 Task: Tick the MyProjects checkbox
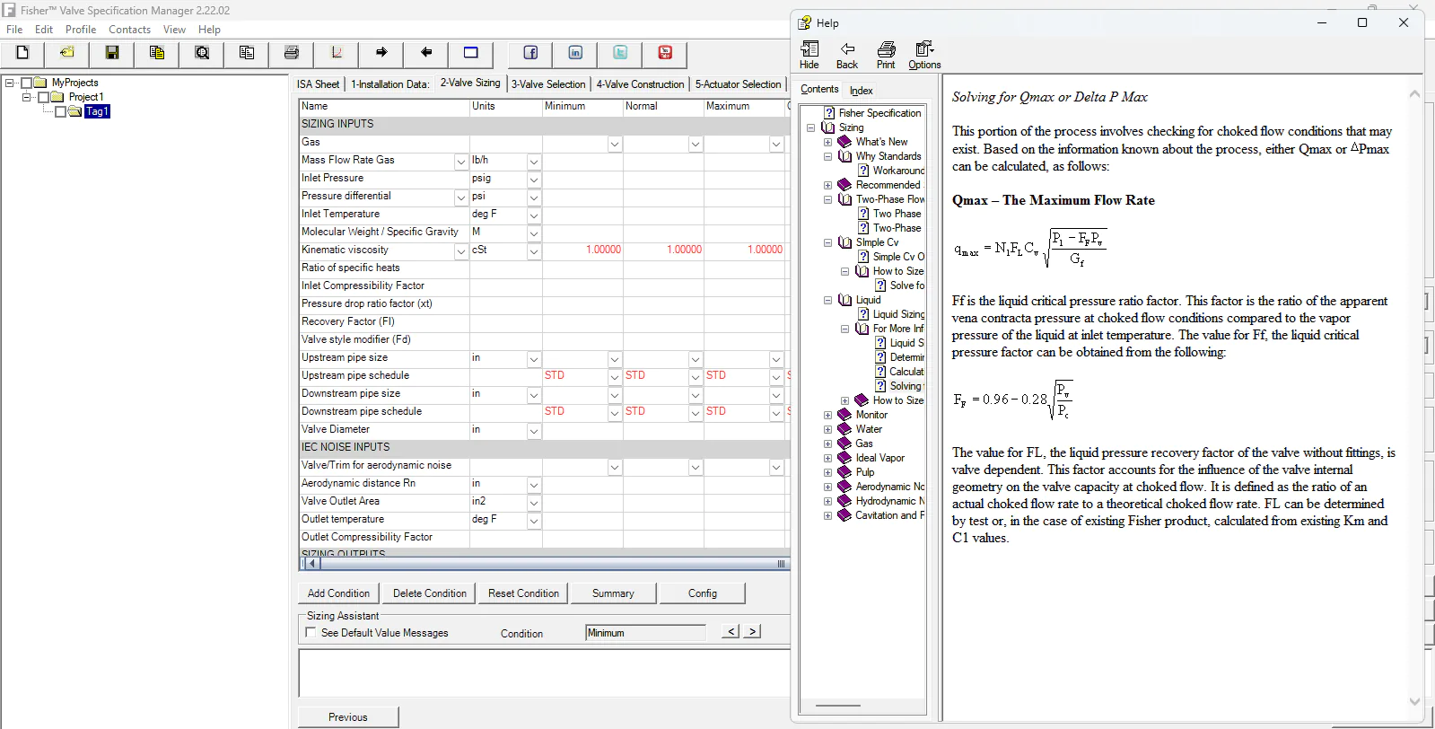pyautogui.click(x=26, y=83)
